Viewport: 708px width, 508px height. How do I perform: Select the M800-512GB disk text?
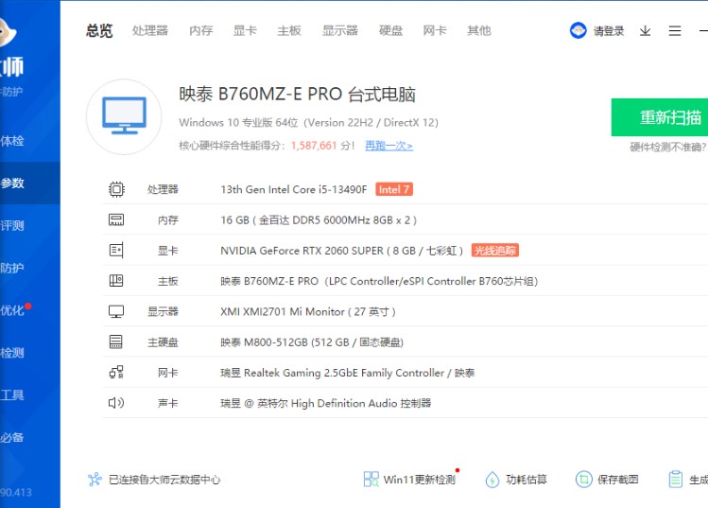pyautogui.click(x=312, y=342)
